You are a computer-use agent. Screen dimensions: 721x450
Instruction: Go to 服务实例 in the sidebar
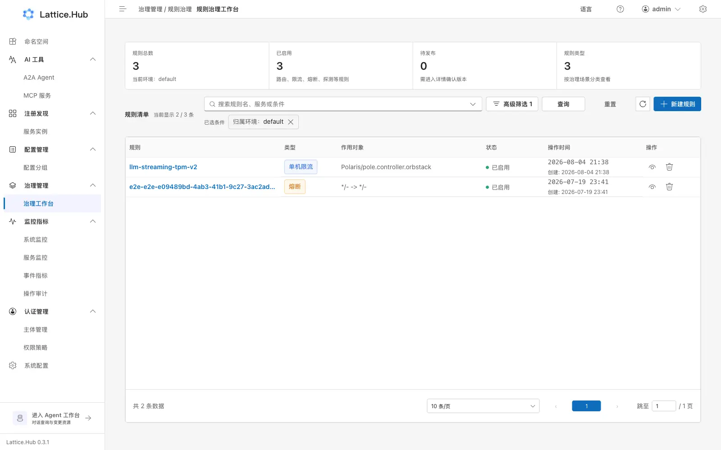coord(52,131)
